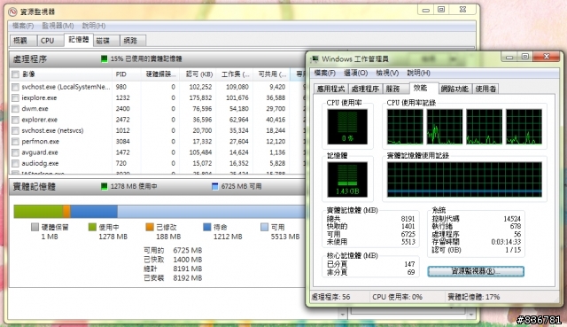
Task: Check the svchost.exe (LocalSystemNe...) process checkbox
Action: click(15, 87)
